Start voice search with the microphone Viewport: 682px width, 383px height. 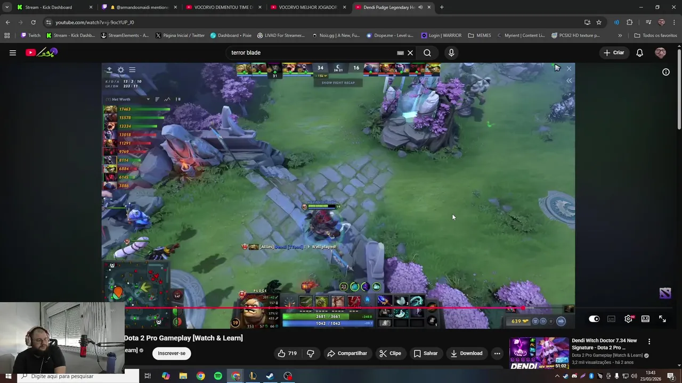coord(451,53)
